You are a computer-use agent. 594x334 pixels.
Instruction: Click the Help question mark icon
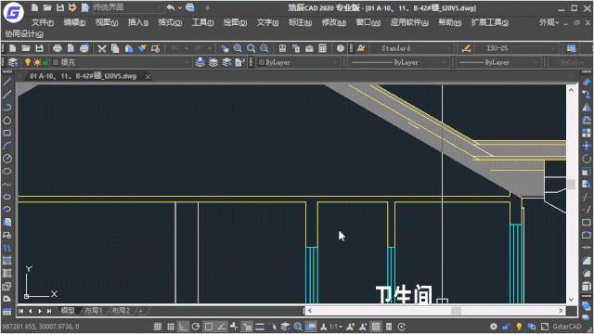point(341,48)
